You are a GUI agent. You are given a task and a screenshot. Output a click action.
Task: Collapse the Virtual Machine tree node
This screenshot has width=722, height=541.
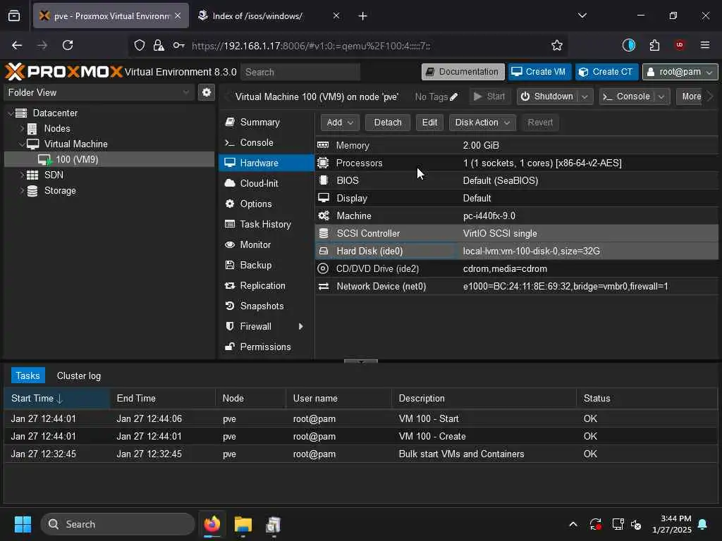point(22,144)
